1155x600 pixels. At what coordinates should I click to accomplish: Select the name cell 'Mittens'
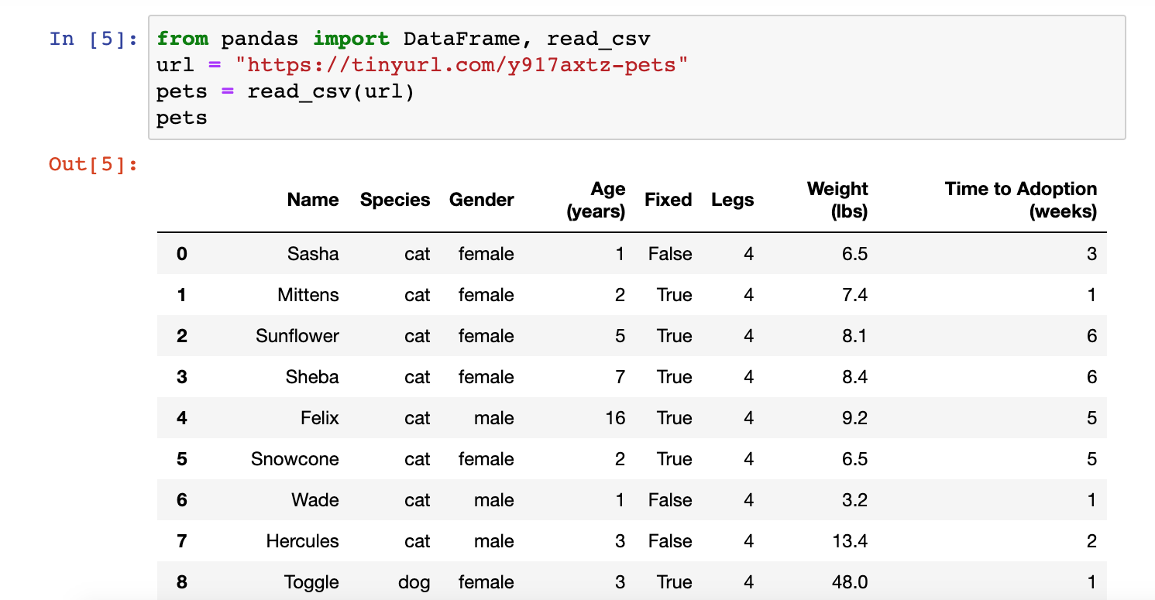pyautogui.click(x=308, y=295)
